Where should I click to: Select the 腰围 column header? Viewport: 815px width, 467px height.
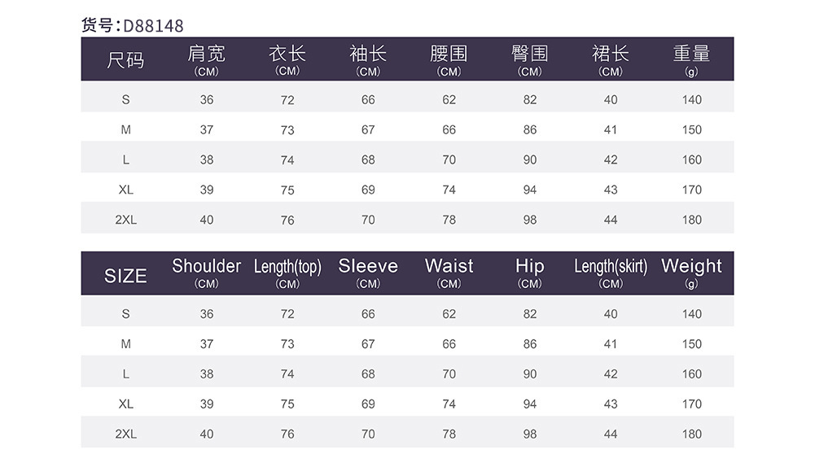point(449,59)
